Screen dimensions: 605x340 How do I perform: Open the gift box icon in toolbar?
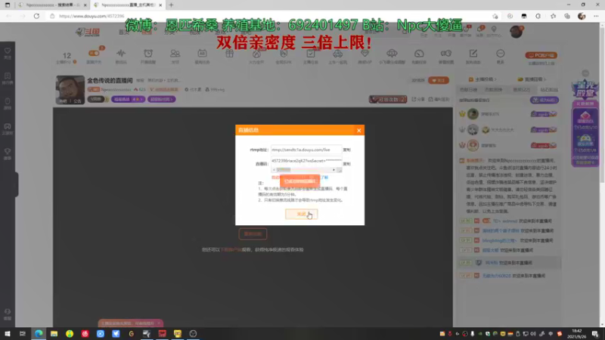coord(230,53)
